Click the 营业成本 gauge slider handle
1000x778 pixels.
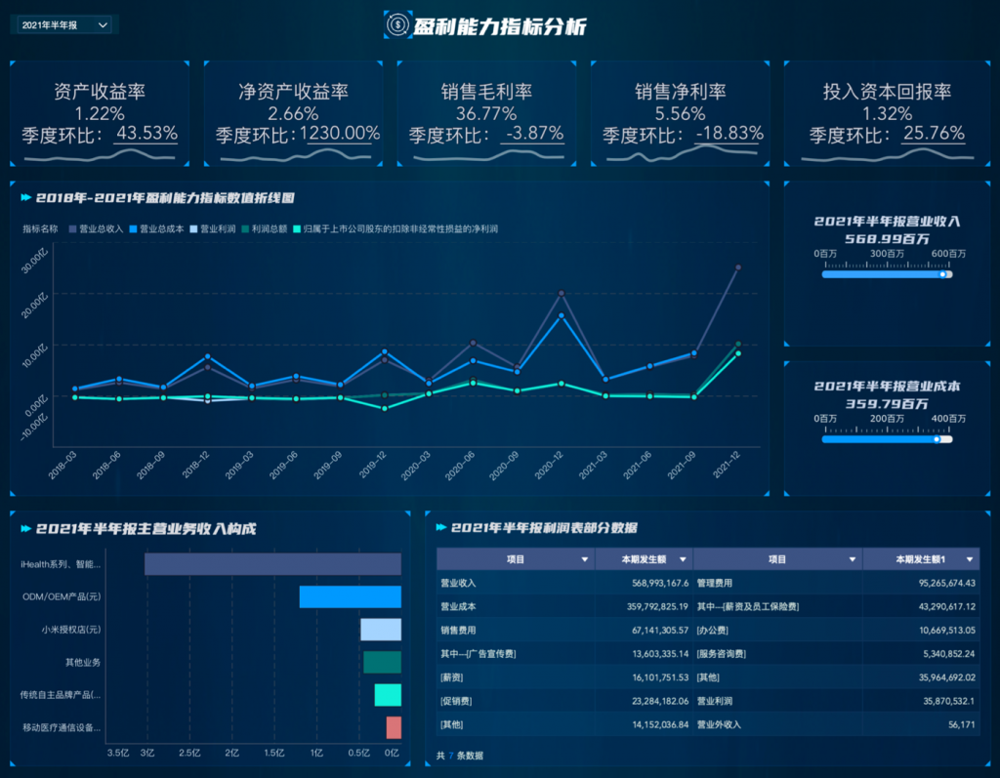(937, 439)
